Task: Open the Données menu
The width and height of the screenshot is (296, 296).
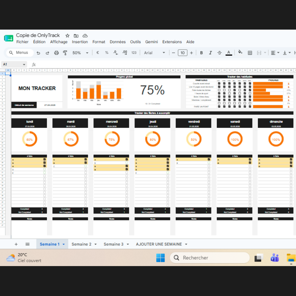Action: 118,42
